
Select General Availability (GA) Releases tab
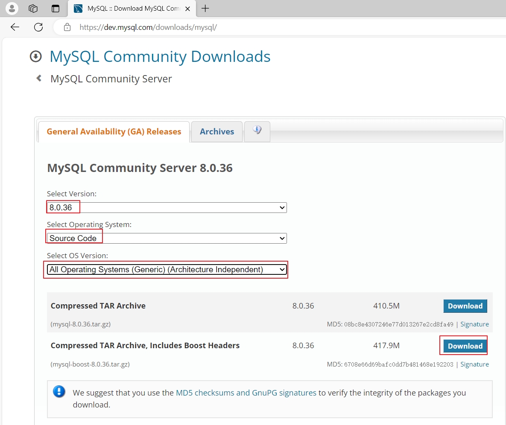click(x=114, y=131)
